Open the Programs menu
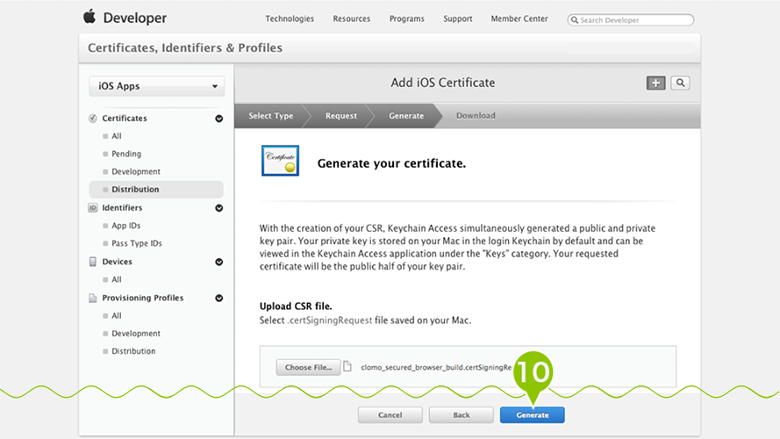Image resolution: width=780 pixels, height=439 pixels. click(x=407, y=19)
